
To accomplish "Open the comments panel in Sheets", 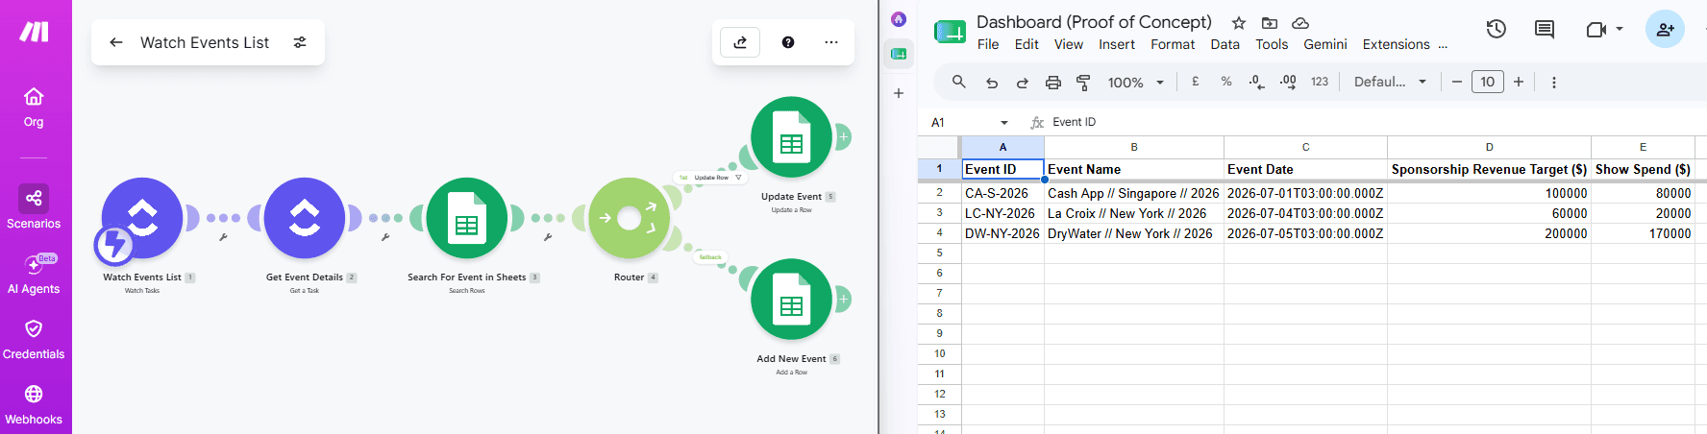I will pyautogui.click(x=1545, y=30).
